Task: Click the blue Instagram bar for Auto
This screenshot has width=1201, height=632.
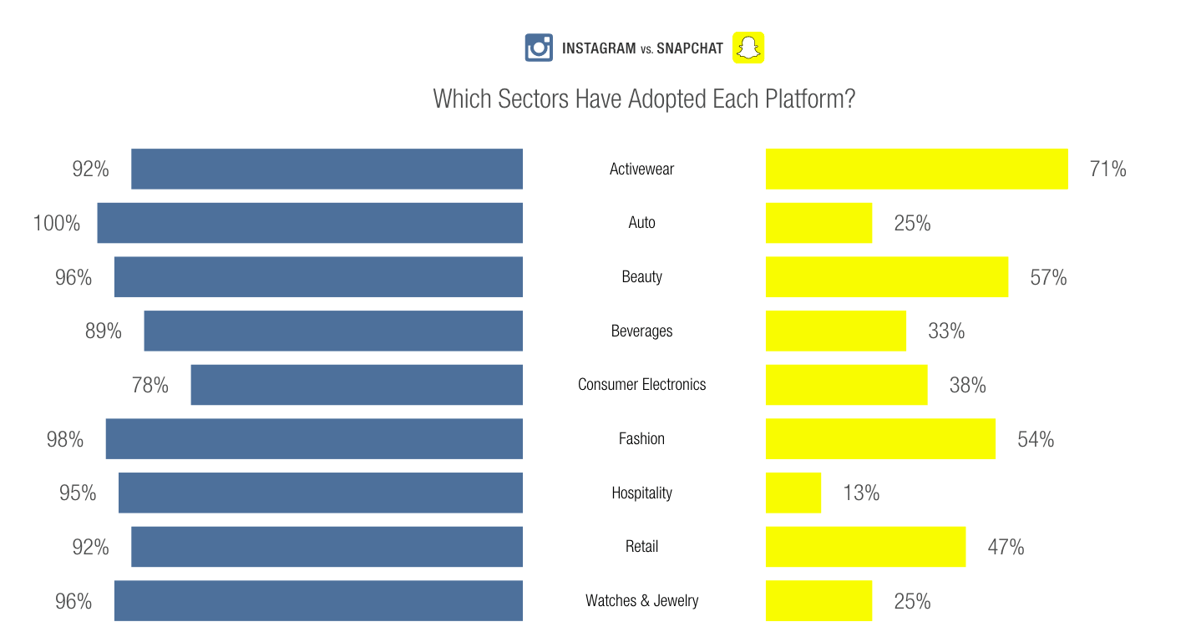Action: click(310, 223)
